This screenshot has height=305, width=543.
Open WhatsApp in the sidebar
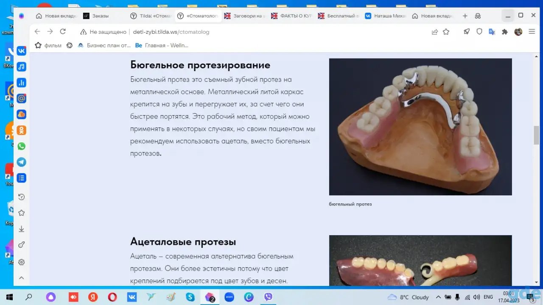[x=21, y=146]
